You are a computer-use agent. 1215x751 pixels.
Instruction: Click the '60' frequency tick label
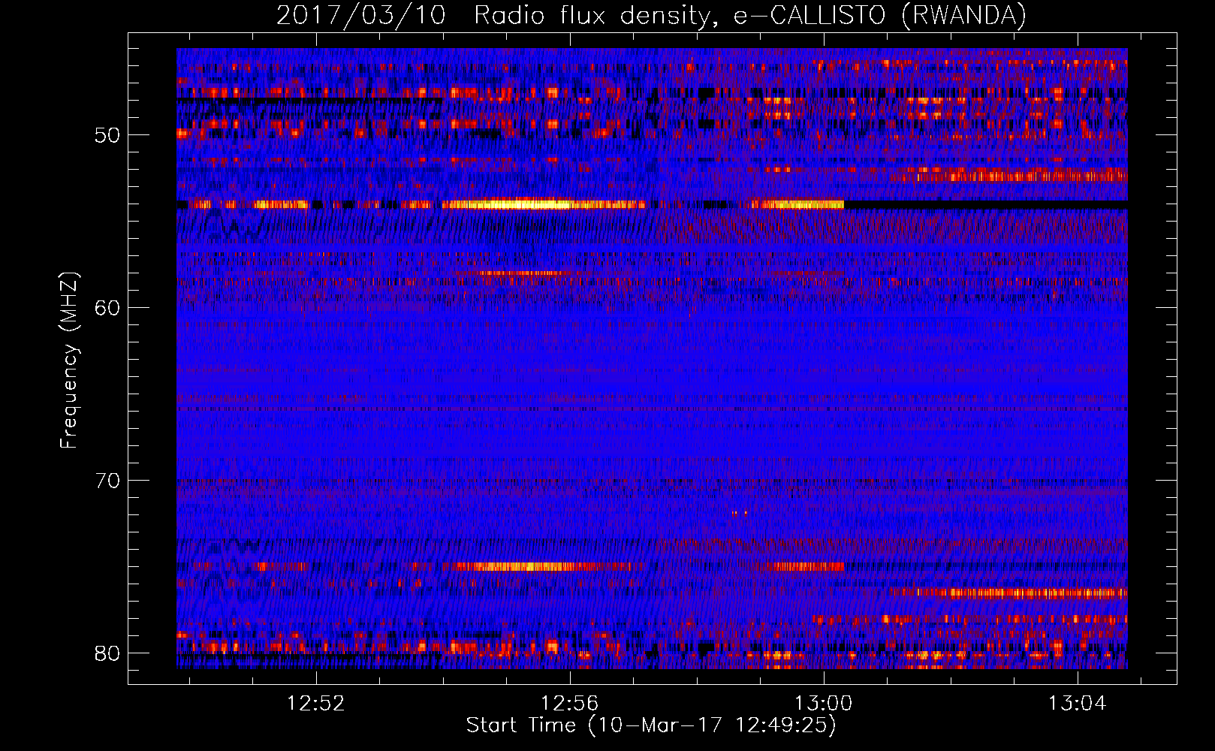click(108, 308)
